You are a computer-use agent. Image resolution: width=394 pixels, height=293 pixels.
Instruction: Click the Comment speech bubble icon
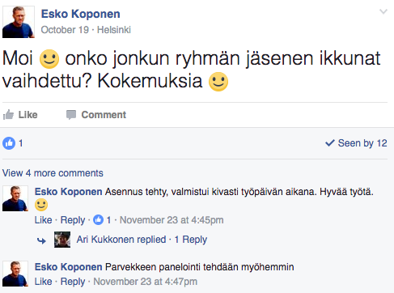pos(71,115)
